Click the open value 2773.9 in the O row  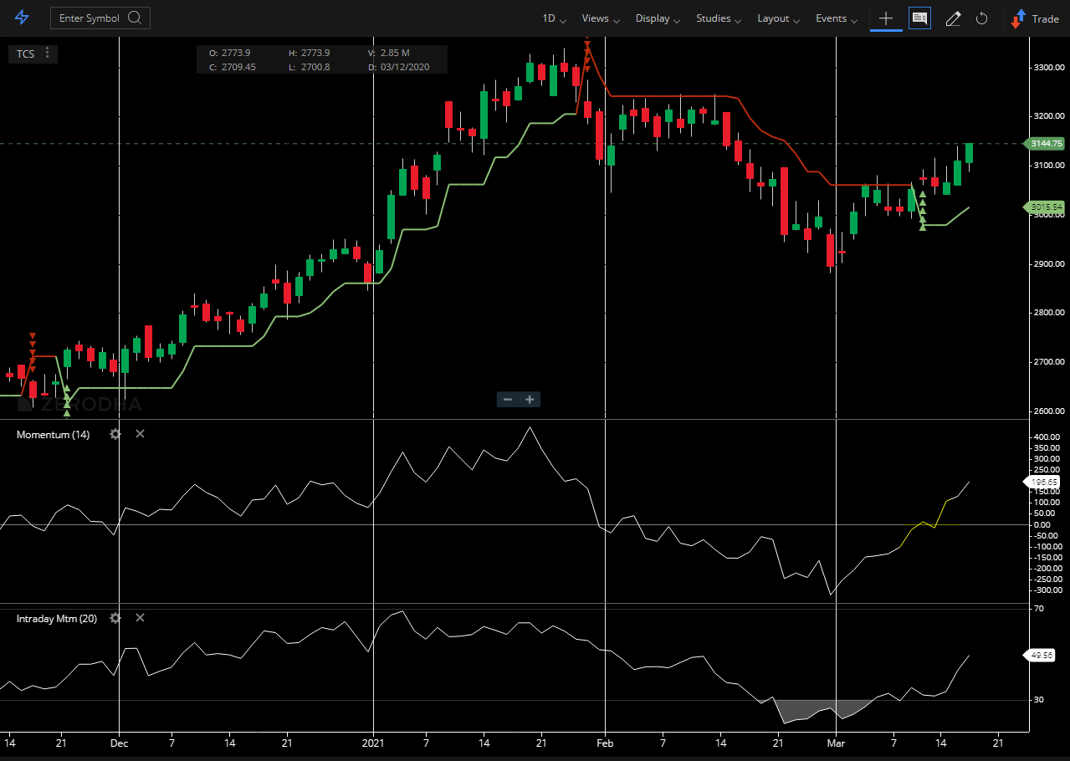(x=236, y=53)
